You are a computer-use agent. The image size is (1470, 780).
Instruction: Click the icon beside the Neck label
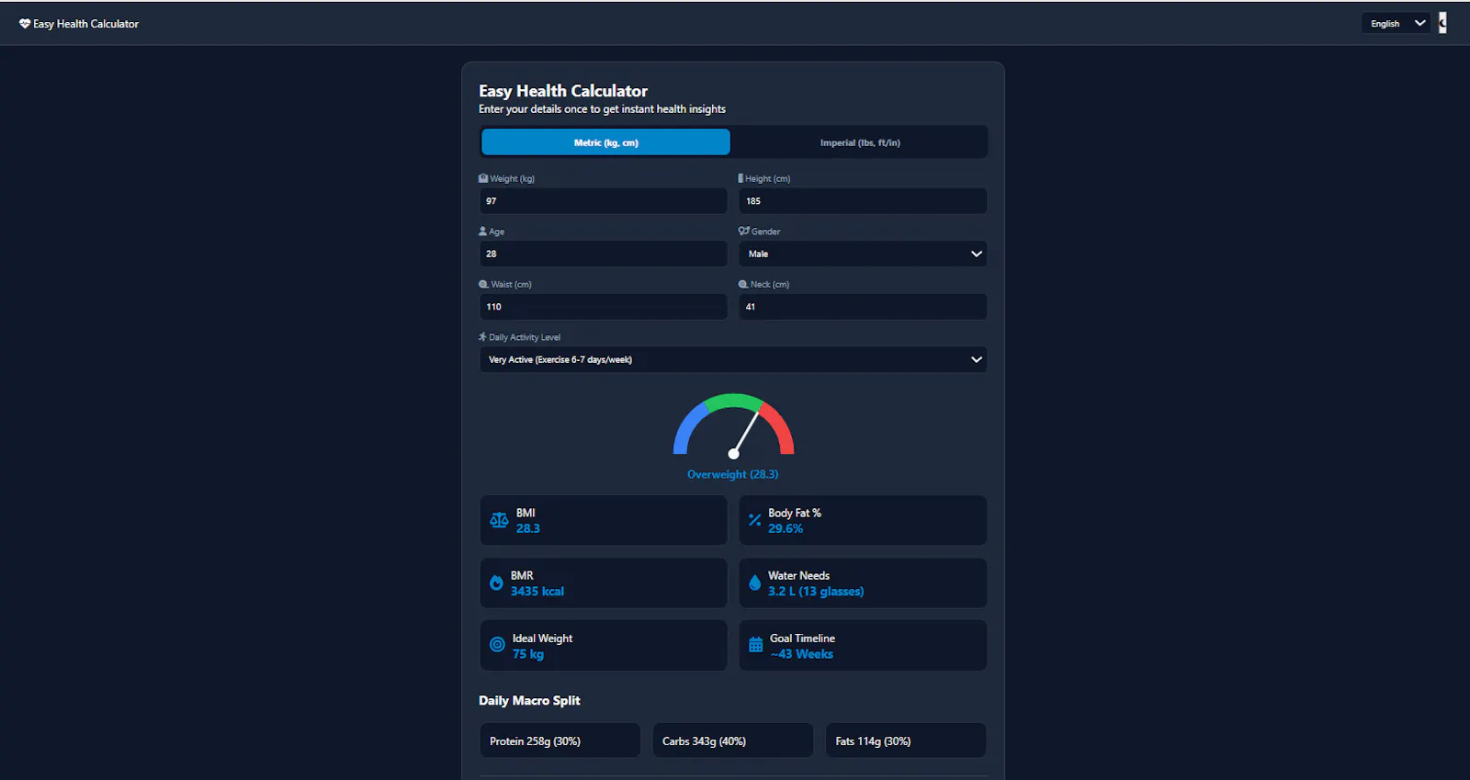[743, 284]
